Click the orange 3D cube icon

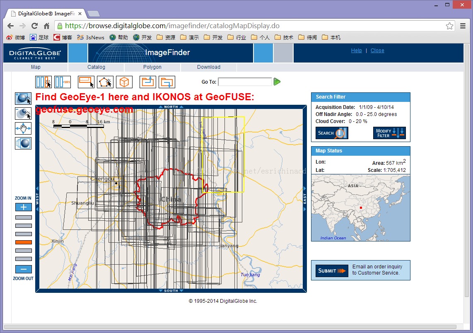click(124, 82)
